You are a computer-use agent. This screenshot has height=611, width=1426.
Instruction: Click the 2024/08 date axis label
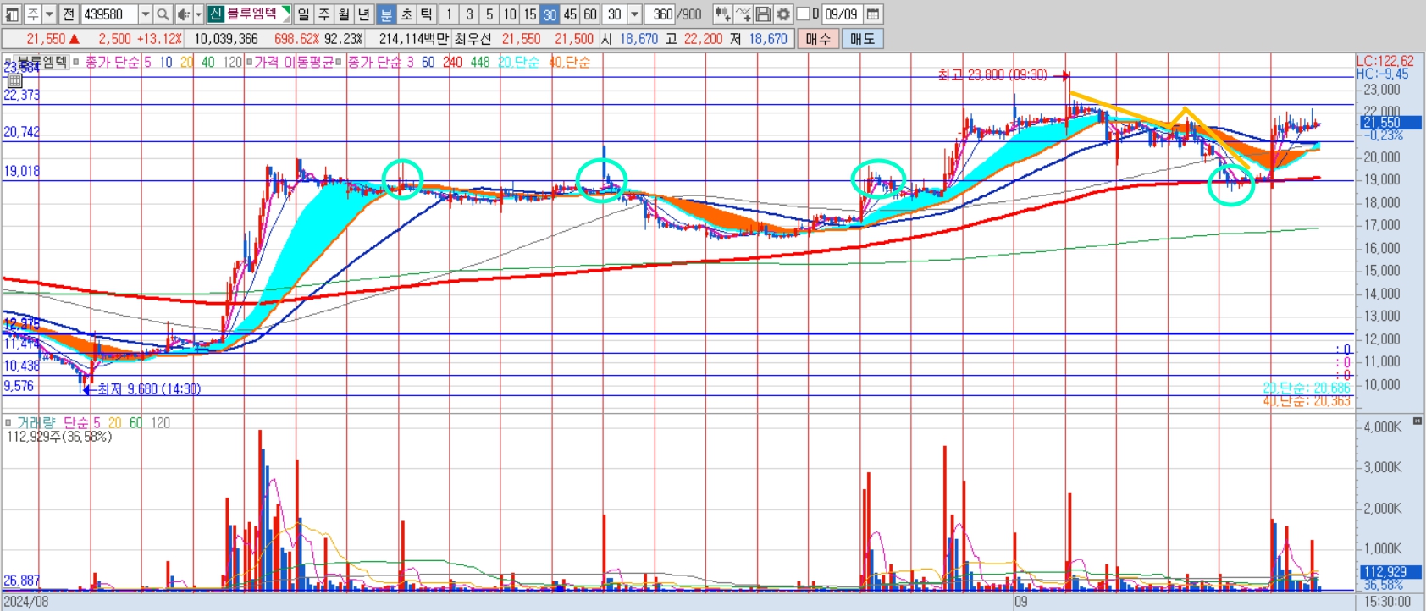click(25, 602)
